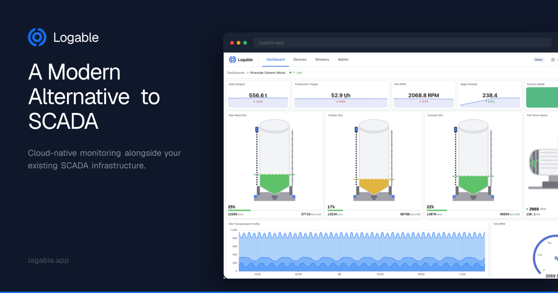Click the Logable logo inside the app navbar
This screenshot has width=558, height=293.
[241, 60]
